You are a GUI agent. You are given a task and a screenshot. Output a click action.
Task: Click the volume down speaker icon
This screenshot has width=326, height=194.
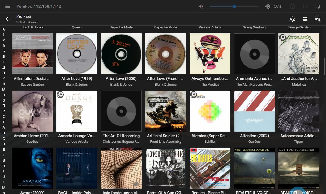[x=201, y=6]
